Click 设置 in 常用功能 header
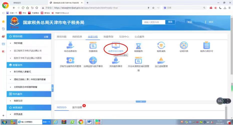 46,37
